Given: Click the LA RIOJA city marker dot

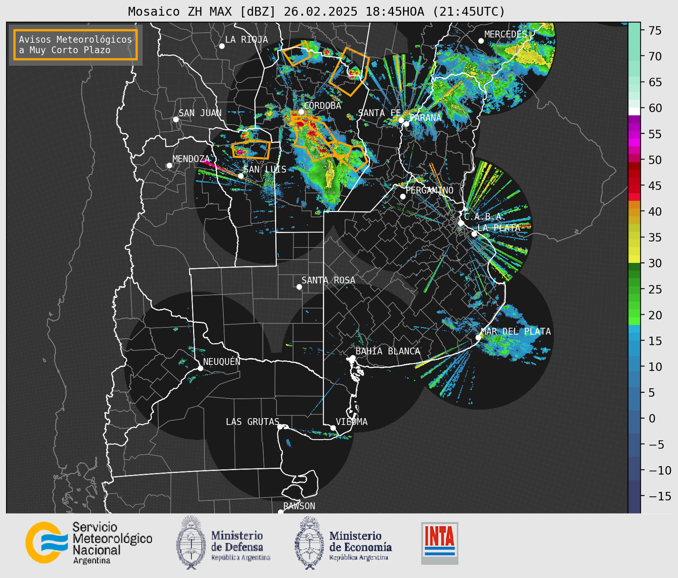Looking at the screenshot, I should pyautogui.click(x=222, y=46).
